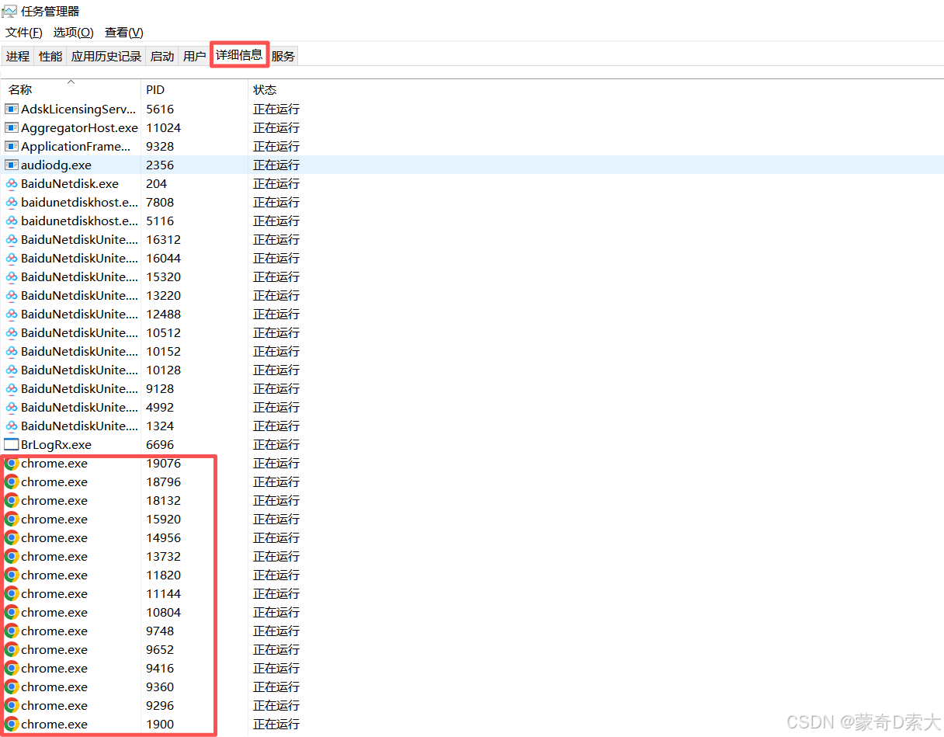Image resolution: width=944 pixels, height=737 pixels.
Task: Click the PID value 9360
Action: 160,687
